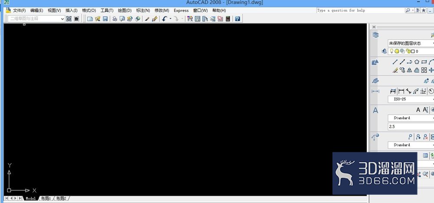Switch to the 布局1 layout tab
The image size is (434, 203).
46,198
